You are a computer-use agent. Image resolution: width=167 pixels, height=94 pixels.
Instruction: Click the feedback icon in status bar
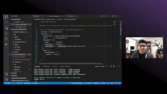116,83
